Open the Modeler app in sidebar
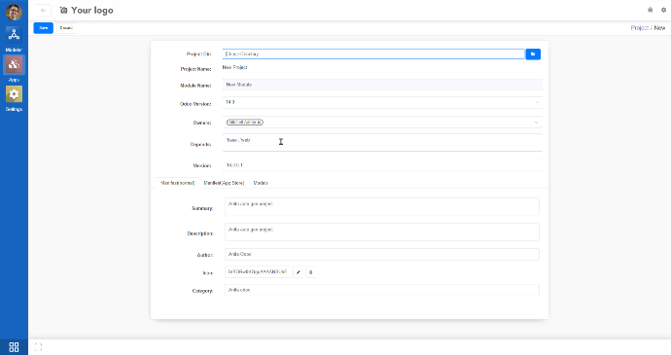The height and width of the screenshot is (355, 671). tap(14, 35)
